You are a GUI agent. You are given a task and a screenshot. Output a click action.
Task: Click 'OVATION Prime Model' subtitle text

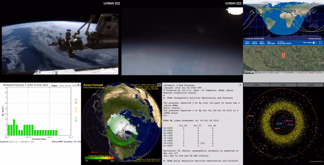(94, 87)
